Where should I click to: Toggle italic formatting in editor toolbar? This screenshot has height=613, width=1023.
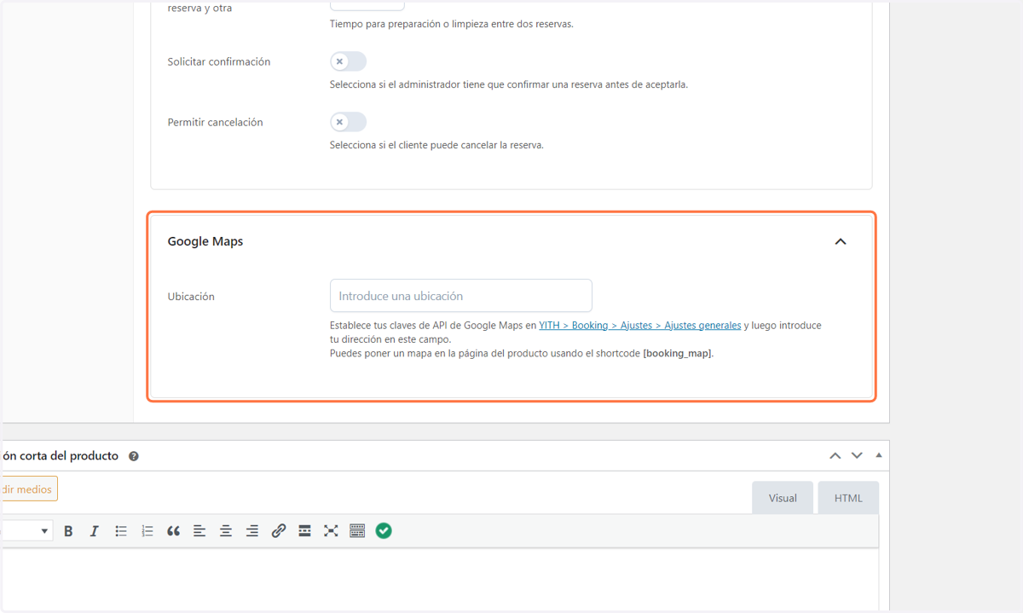pyautogui.click(x=95, y=531)
